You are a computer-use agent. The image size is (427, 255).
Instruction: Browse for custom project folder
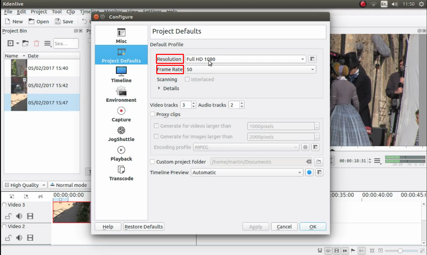tap(319, 162)
